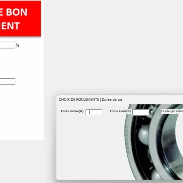The width and height of the screenshot is (183, 183).
Task: Click the Force axiale(N) label
Action: (x=120, y=111)
